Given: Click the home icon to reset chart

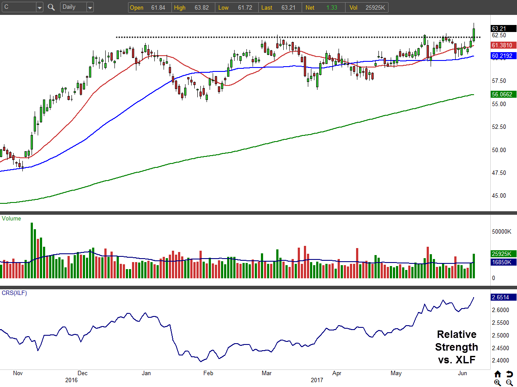Looking at the screenshot, I should coord(497,374).
